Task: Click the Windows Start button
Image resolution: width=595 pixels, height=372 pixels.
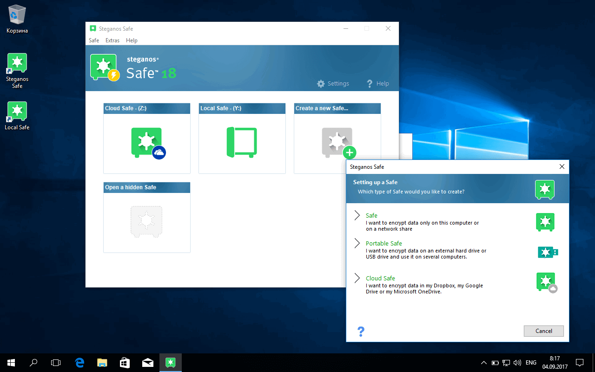Action: pyautogui.click(x=11, y=362)
